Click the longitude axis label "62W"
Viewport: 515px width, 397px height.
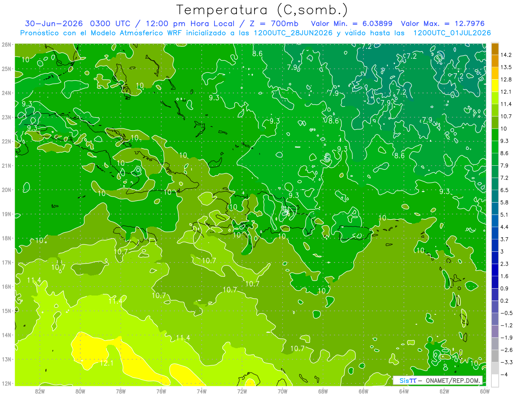444,391
